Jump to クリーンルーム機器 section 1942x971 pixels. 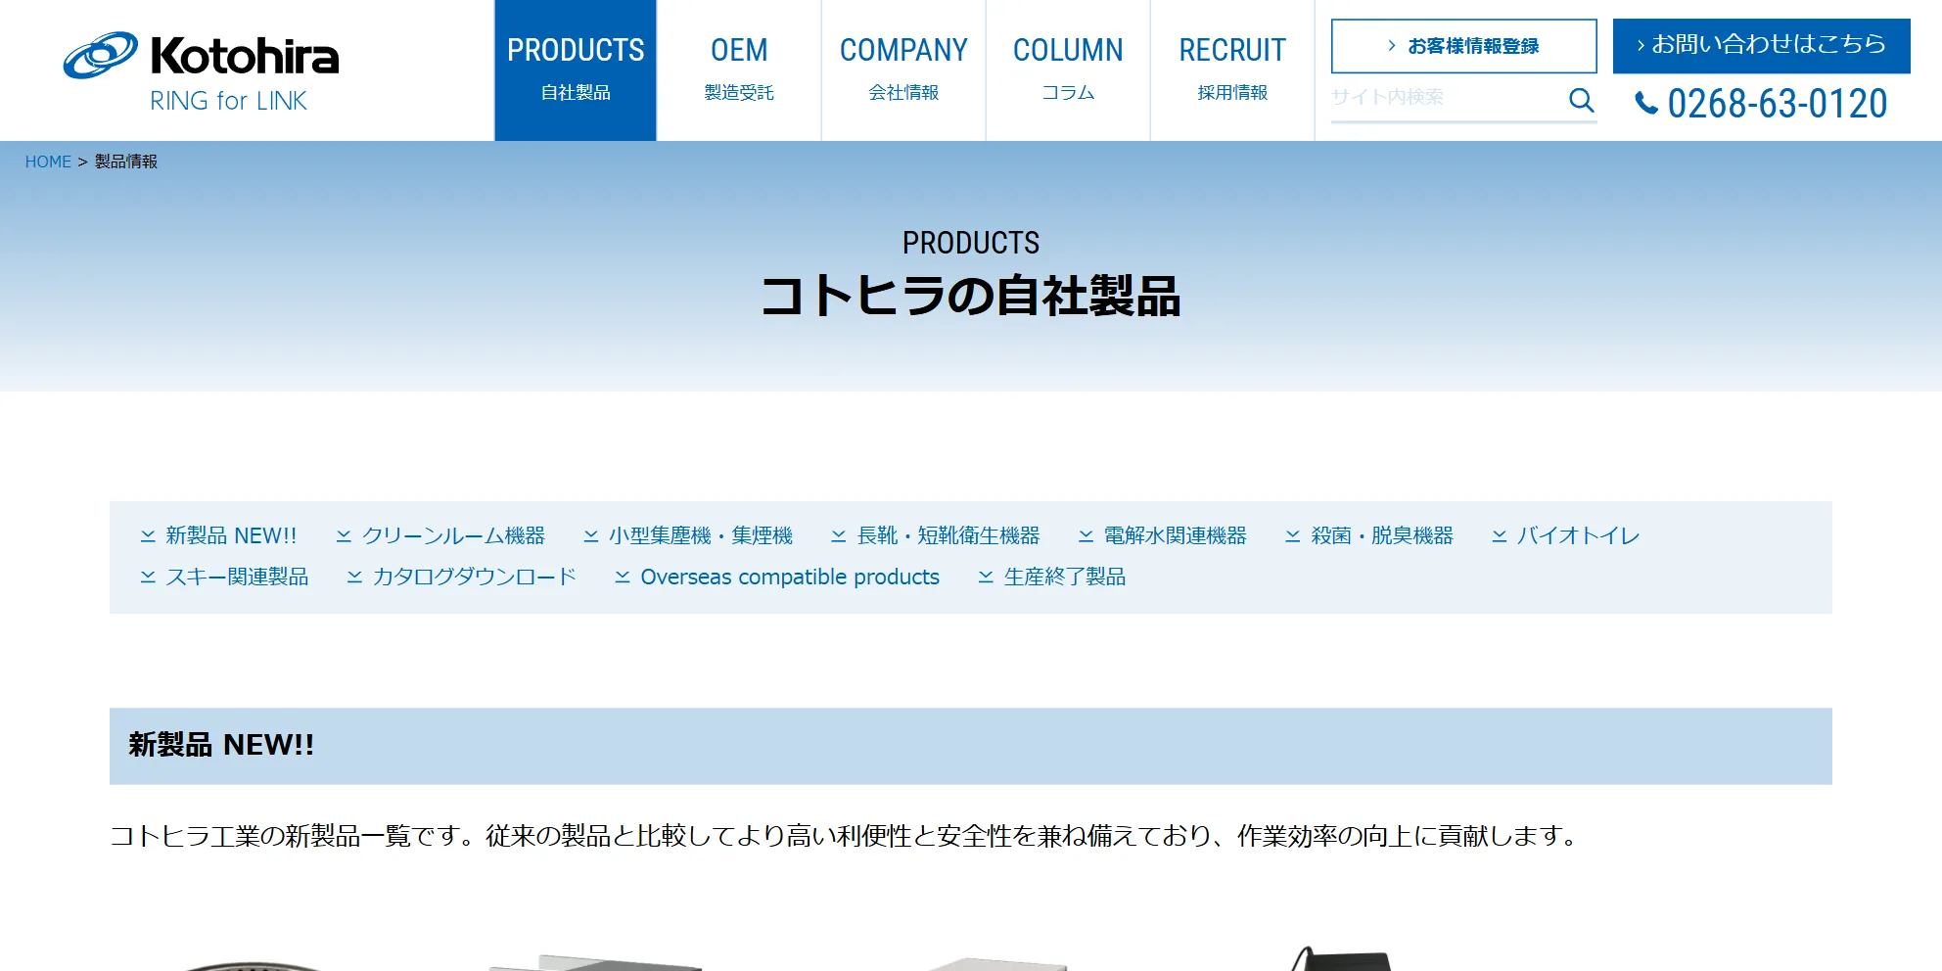(453, 536)
